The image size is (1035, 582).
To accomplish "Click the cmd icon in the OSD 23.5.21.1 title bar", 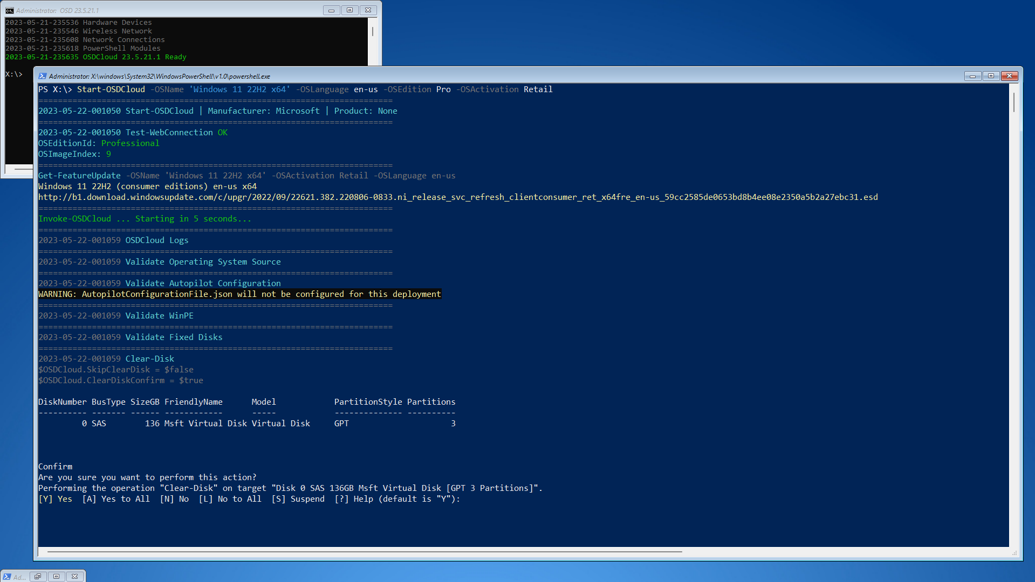I will click(x=10, y=10).
